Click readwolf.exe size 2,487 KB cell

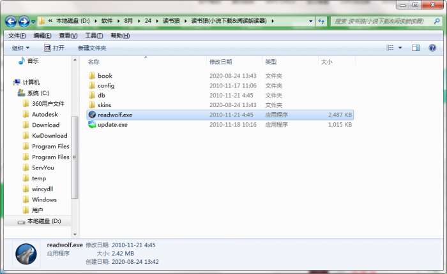340,115
